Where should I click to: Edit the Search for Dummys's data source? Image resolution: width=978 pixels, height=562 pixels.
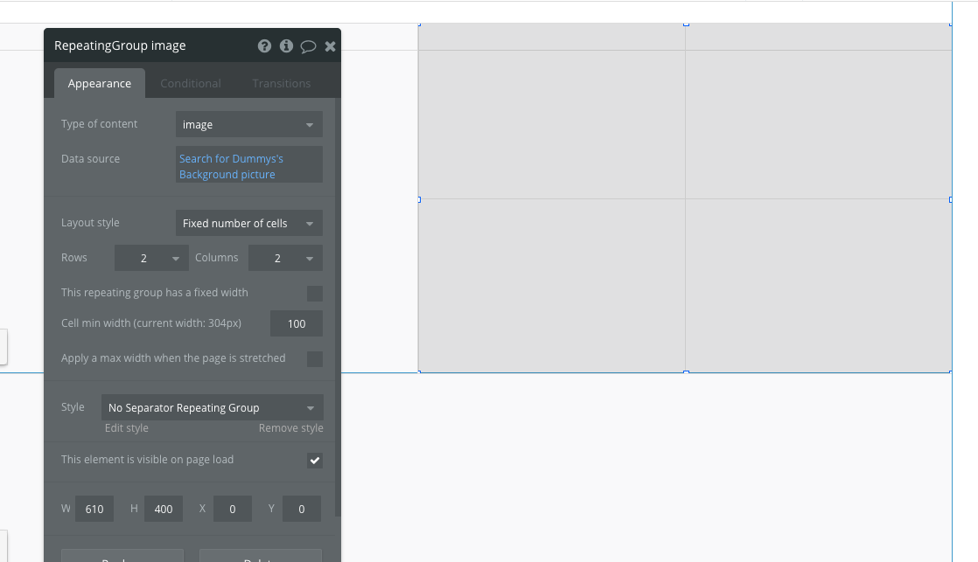tap(248, 166)
